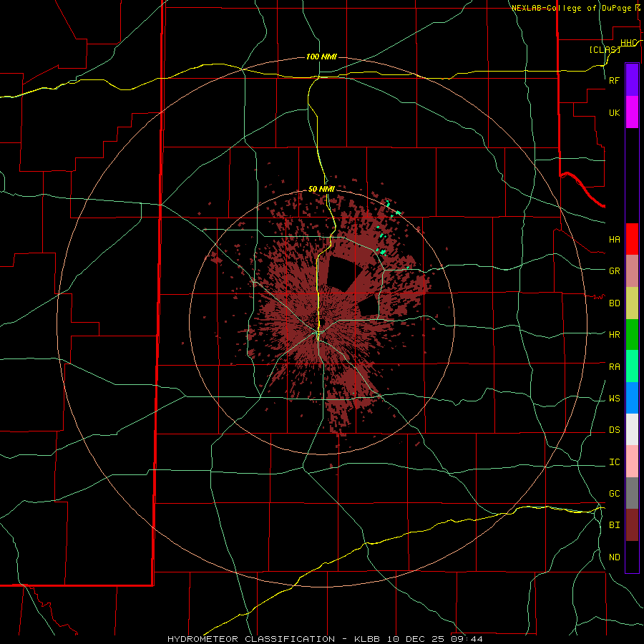Screen dimensions: 644x644
Task: Click the DS white color swatch
Action: point(632,429)
